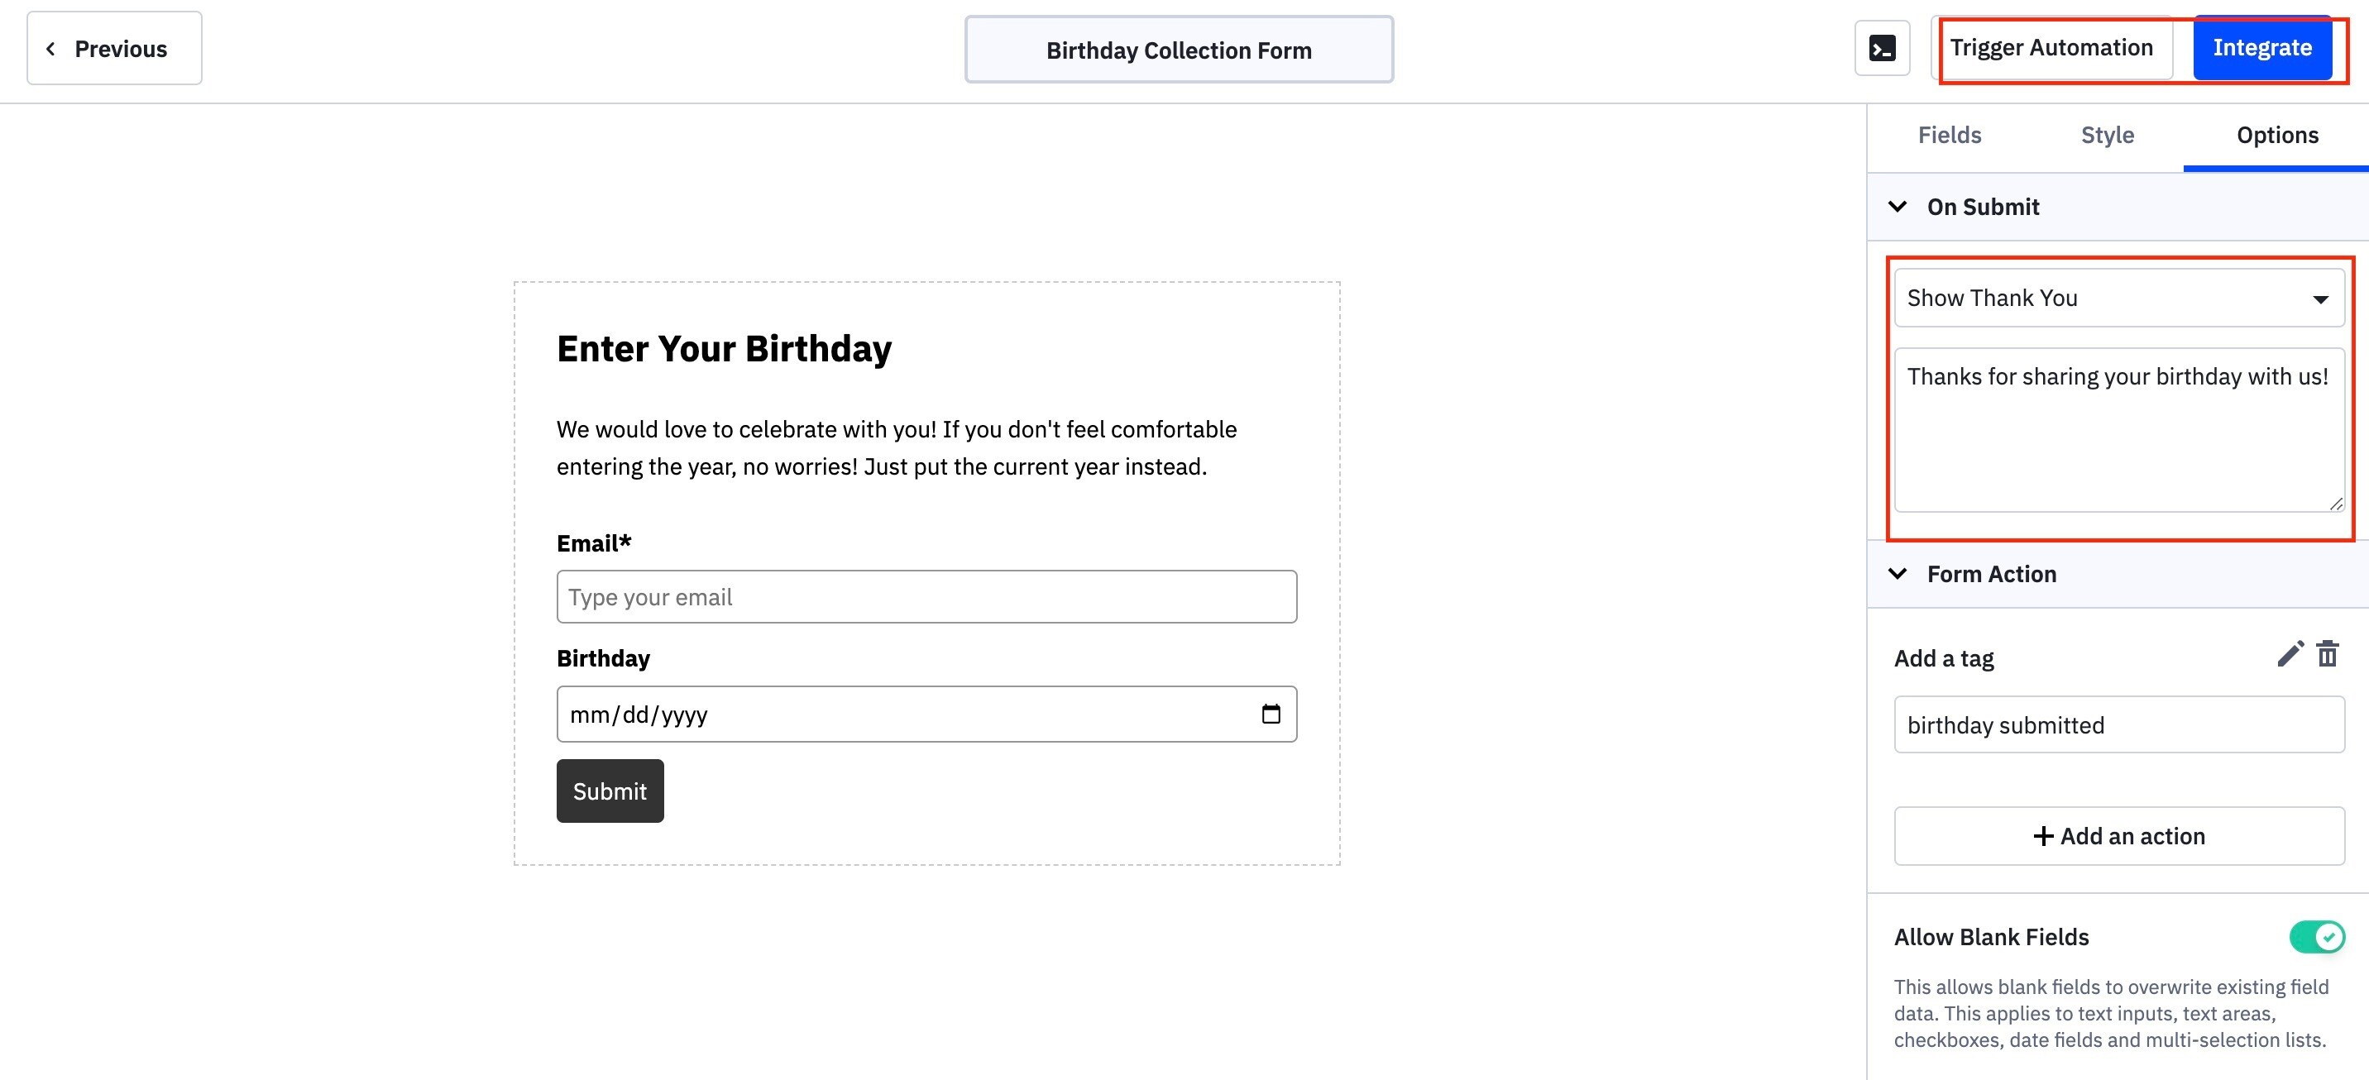
Task: Delete the Add a tag action
Action: 2328,654
